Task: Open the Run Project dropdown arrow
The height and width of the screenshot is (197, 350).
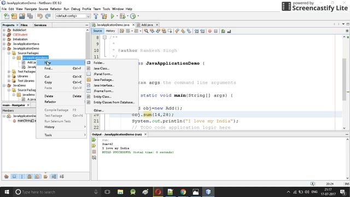Action: click(x=117, y=16)
